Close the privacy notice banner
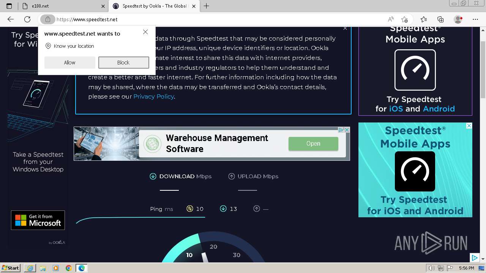Screen dimensions: 486x273 345,28
